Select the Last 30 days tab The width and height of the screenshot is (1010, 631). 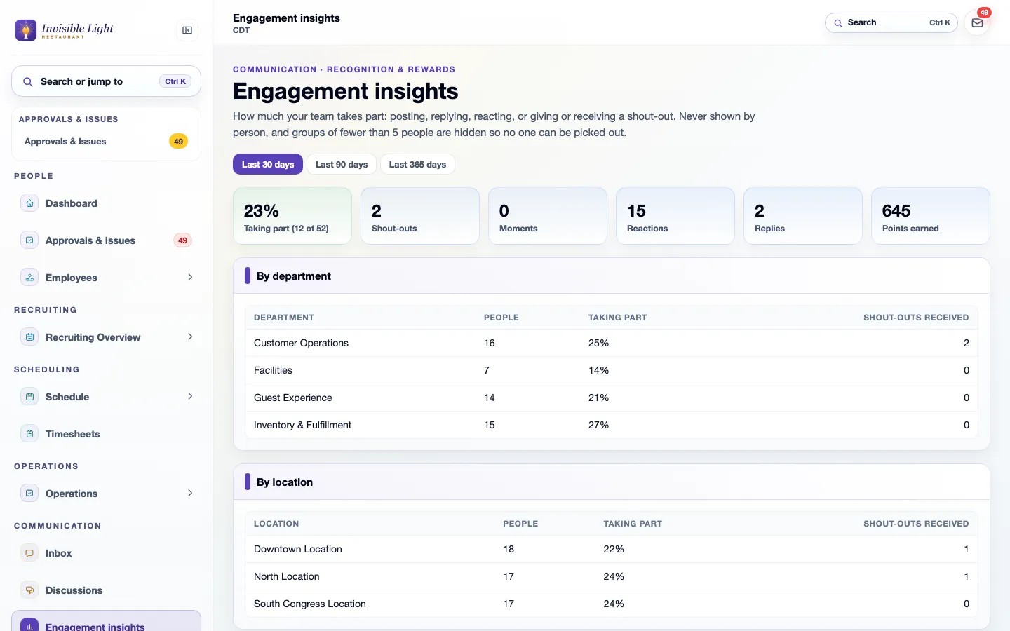pyautogui.click(x=268, y=164)
